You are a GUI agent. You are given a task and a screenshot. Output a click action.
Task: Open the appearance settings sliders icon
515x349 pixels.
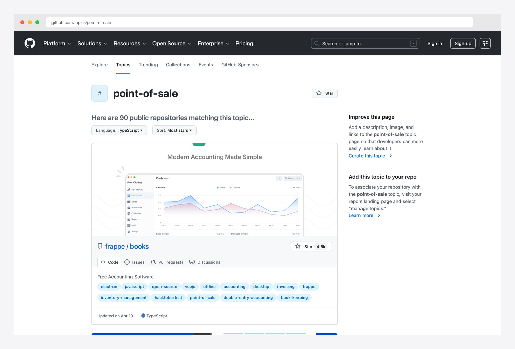click(485, 43)
